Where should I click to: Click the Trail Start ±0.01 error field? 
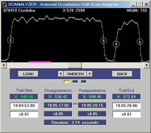(24, 114)
